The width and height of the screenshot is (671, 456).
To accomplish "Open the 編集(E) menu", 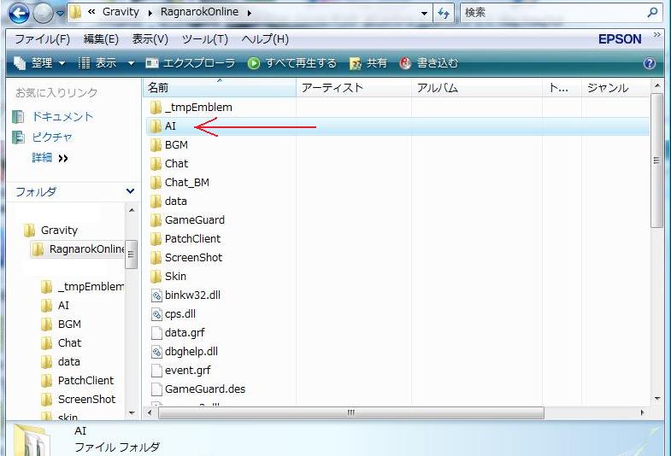I will pyautogui.click(x=101, y=39).
